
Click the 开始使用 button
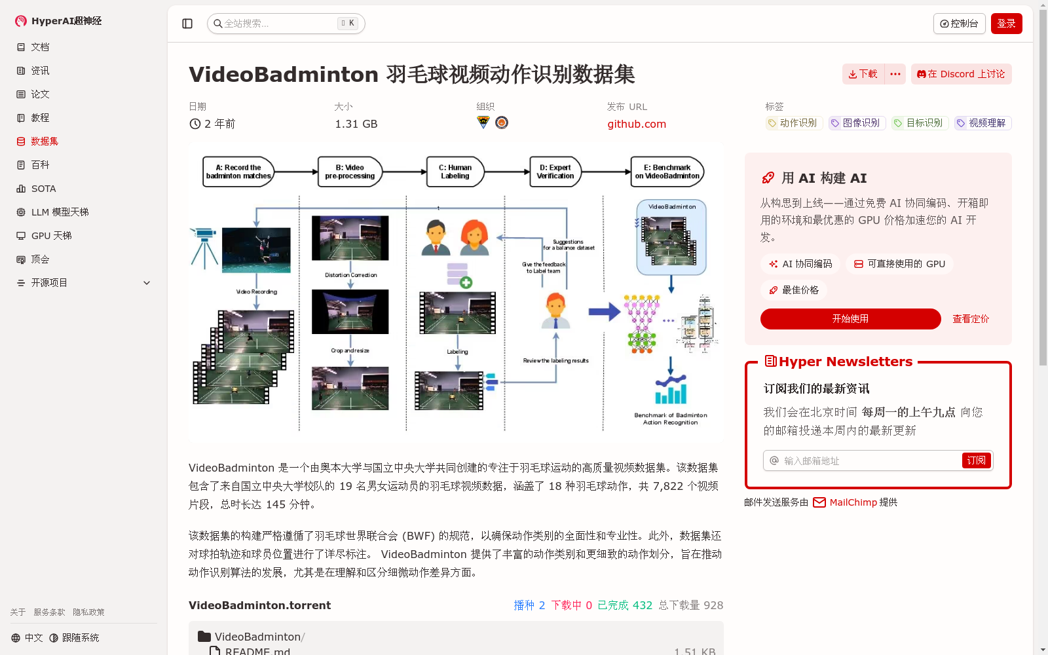850,319
